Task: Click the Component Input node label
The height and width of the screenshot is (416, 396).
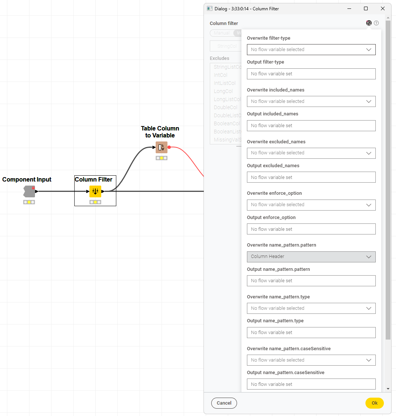Action: (27, 180)
